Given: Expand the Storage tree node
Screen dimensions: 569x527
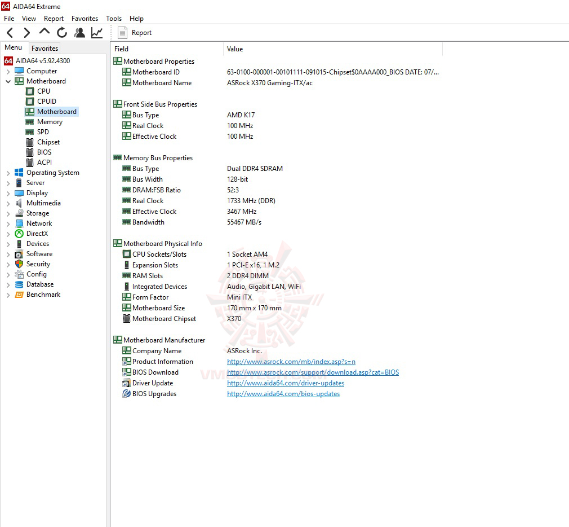Looking at the screenshot, I should [8, 214].
